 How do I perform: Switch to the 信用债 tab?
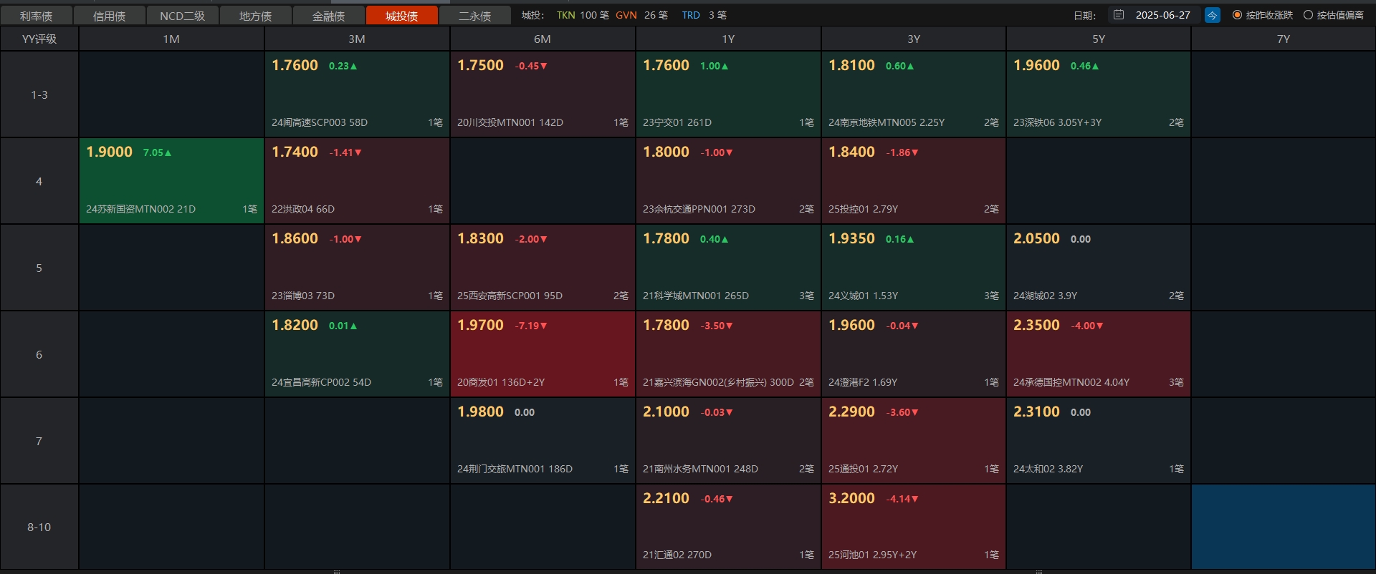(x=110, y=16)
